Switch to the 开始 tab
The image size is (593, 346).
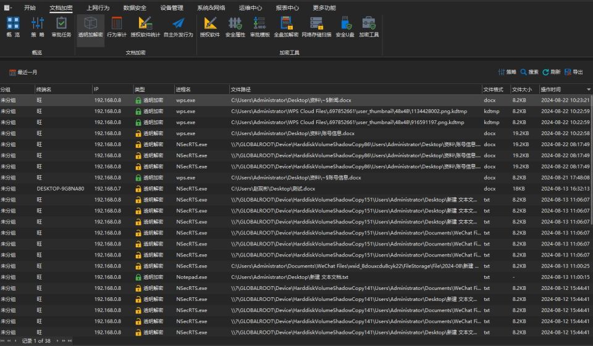click(x=30, y=7)
